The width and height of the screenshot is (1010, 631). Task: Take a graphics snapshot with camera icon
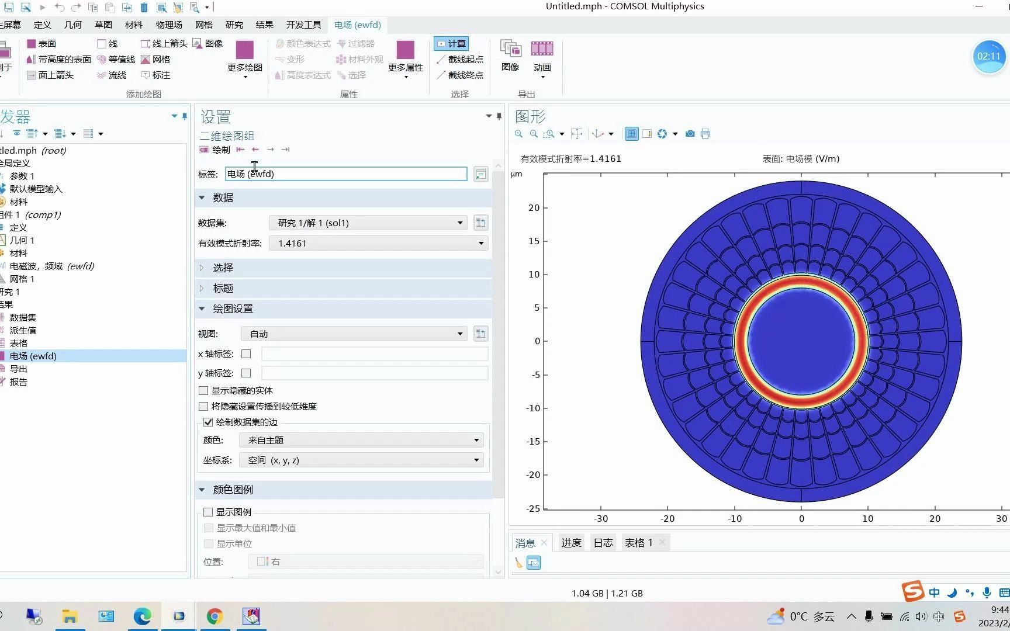point(690,134)
